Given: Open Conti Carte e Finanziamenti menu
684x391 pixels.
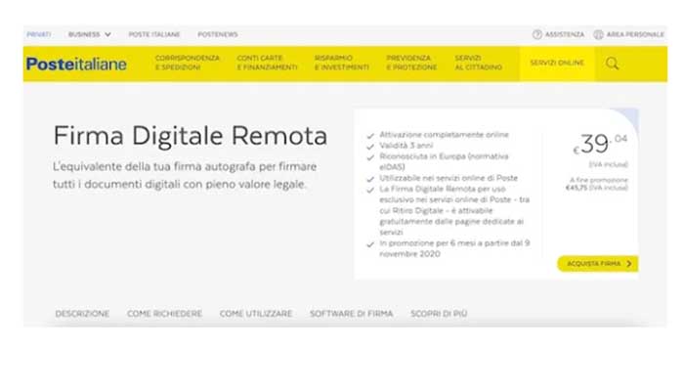Looking at the screenshot, I should point(267,64).
